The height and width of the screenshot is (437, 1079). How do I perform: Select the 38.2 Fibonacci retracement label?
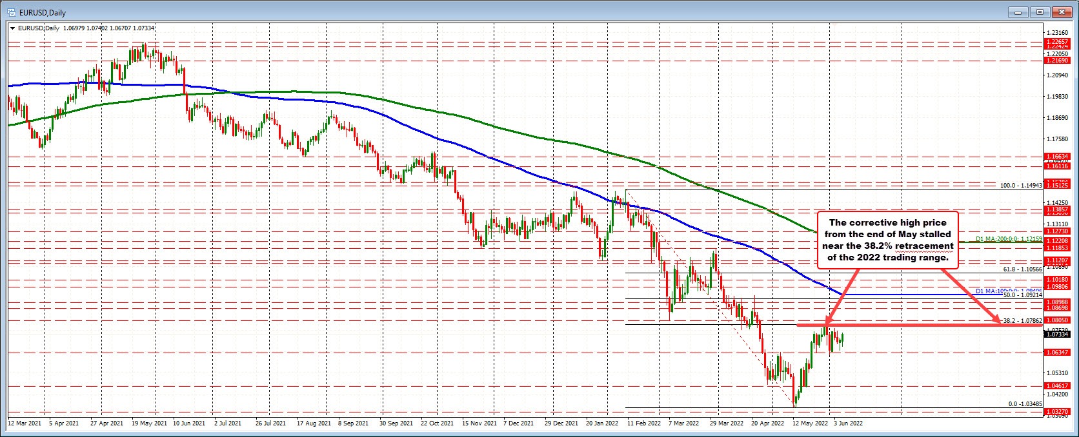click(1022, 320)
